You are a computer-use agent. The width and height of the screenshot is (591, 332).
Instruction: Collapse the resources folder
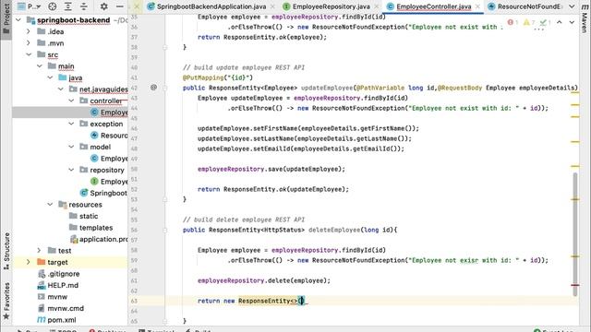50,205
